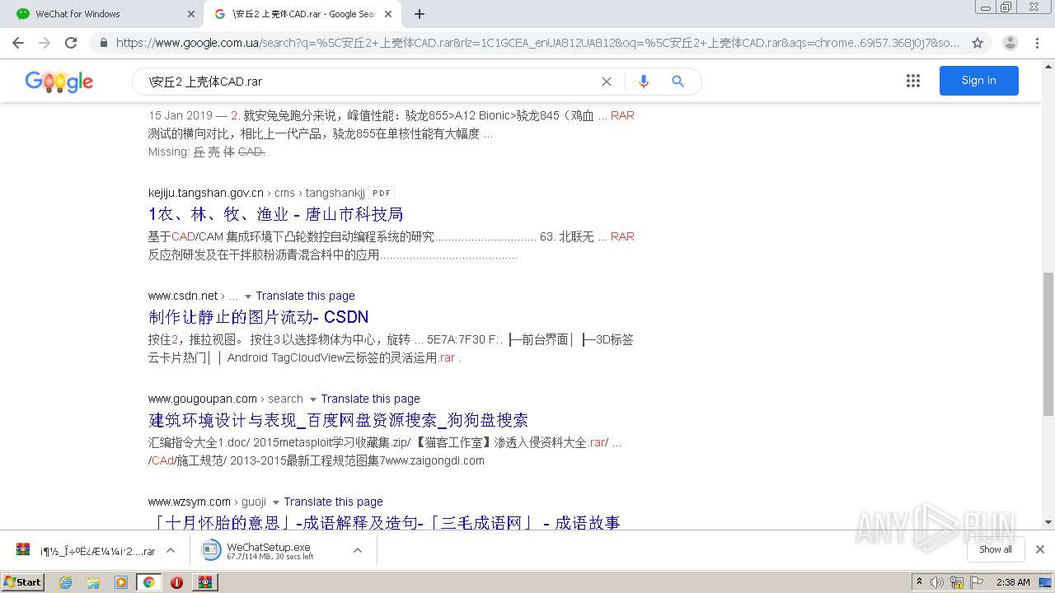1055x593 pixels.
Task: Open the Windows Start menu
Action: tap(23, 581)
